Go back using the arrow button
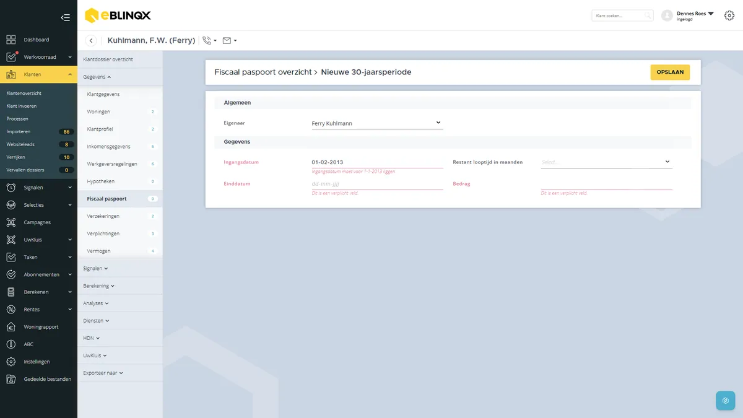 [x=91, y=41]
